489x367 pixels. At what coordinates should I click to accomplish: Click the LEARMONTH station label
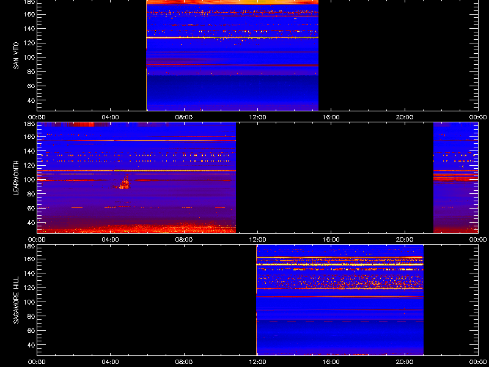pos(17,178)
